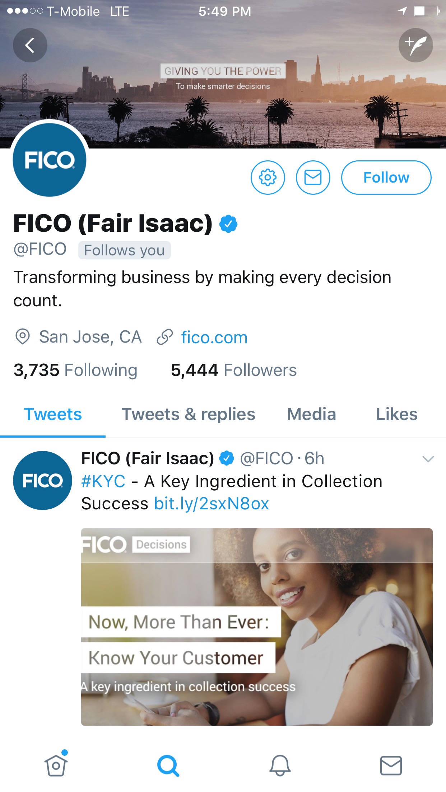
Task: View the 3,735 Following list
Action: [75, 370]
